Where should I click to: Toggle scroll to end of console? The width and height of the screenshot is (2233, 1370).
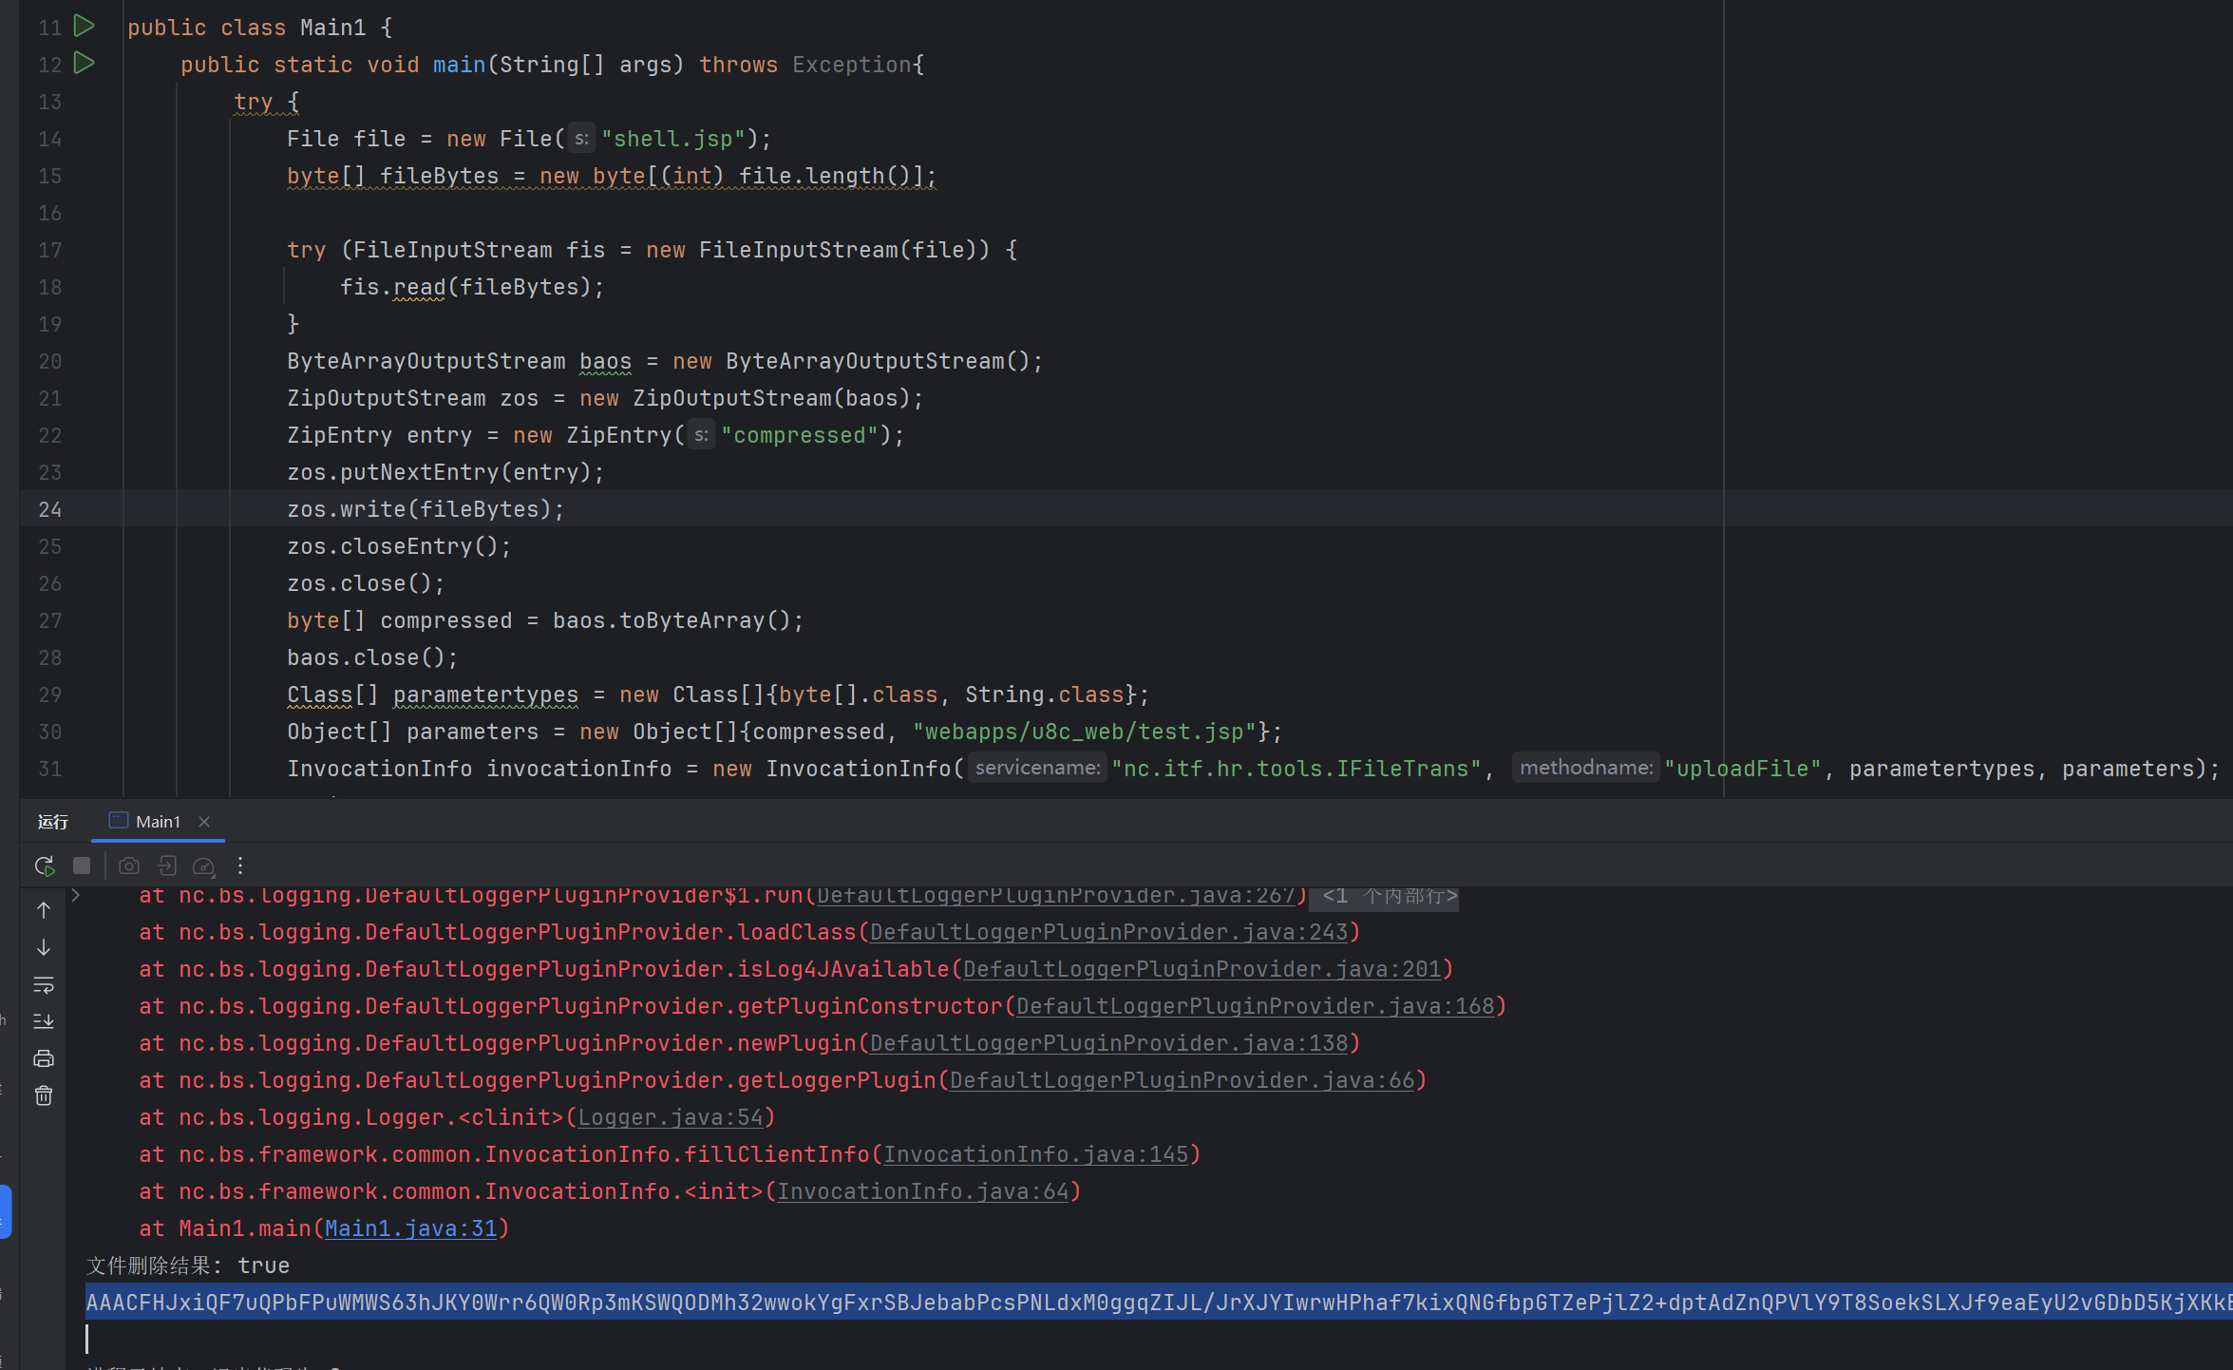click(x=44, y=1021)
